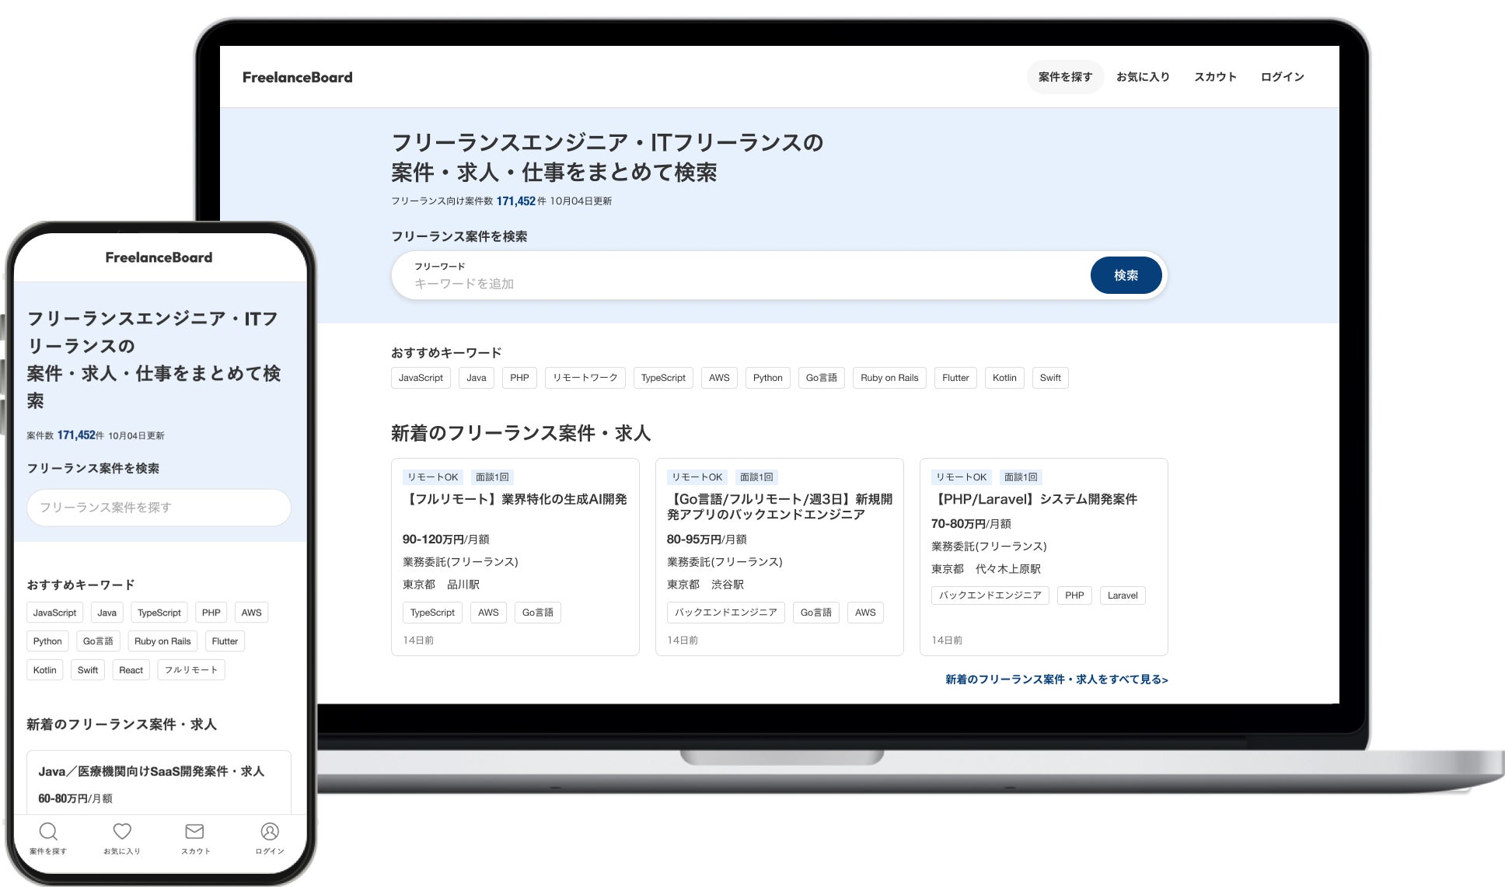Screen dimensions: 1505x887
Task: Open the お気に入り menu item in header
Action: 1143,77
